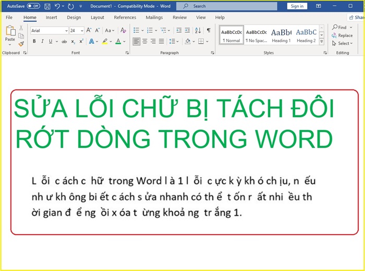The height and width of the screenshot is (271, 365).
Task: Open the highlight color dropdown arrow
Action: 111,42
